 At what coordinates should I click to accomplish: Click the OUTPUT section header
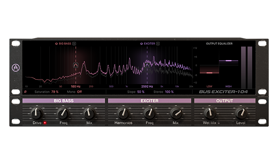(225, 101)
